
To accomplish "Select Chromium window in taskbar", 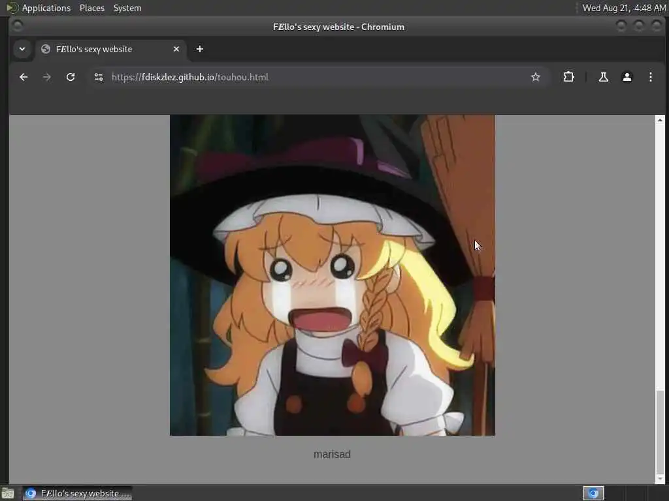I will pos(77,493).
